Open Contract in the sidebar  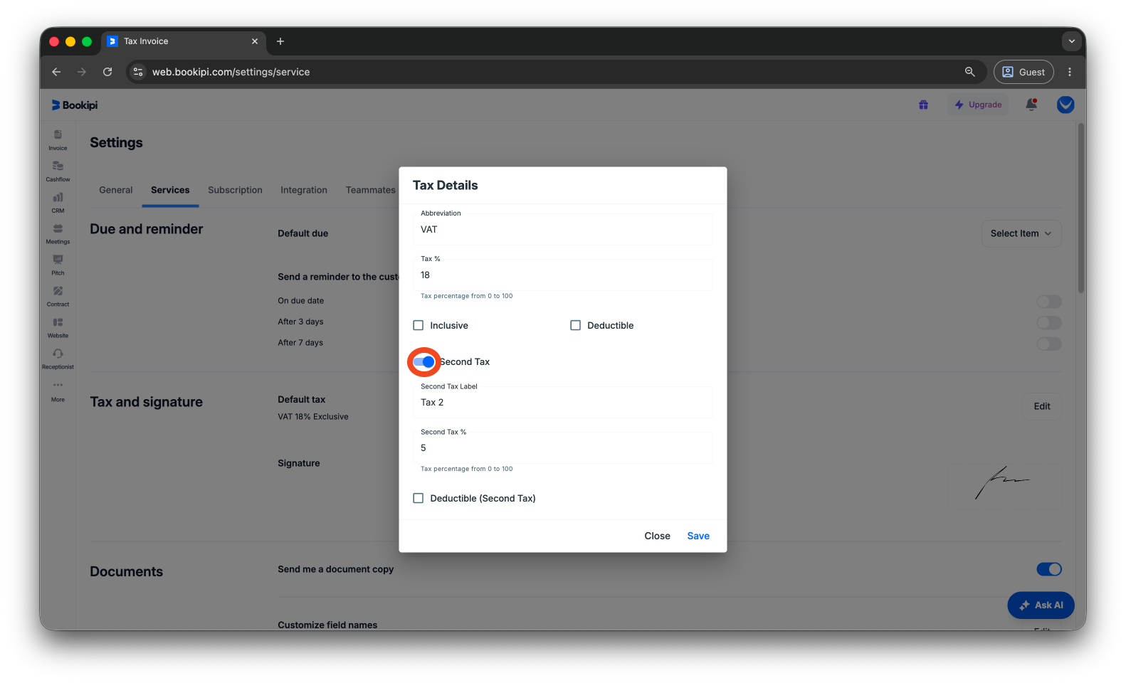[58, 296]
